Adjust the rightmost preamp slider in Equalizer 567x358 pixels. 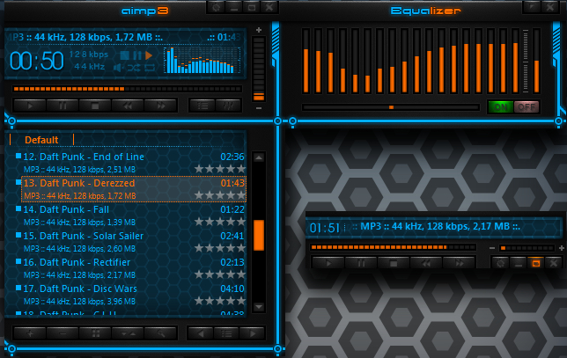[x=537, y=61]
